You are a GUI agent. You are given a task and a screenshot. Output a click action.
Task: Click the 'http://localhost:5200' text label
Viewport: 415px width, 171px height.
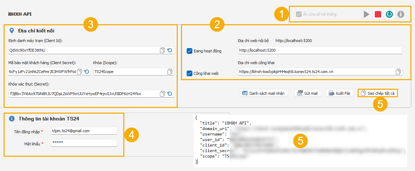(x=294, y=41)
